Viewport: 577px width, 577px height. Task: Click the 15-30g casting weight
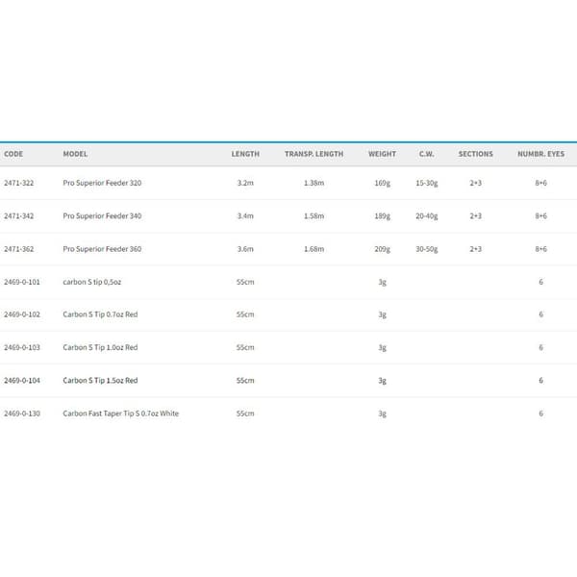(x=426, y=183)
